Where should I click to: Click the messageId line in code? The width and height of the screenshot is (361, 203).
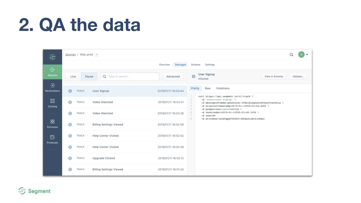click(x=242, y=103)
